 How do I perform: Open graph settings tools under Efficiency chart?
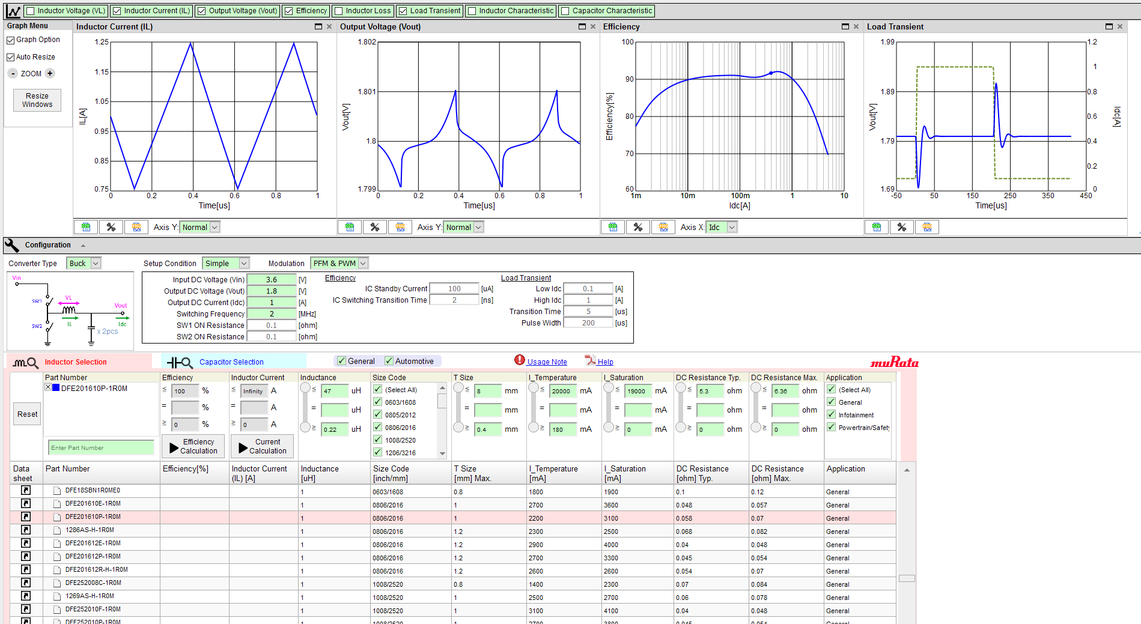click(637, 226)
